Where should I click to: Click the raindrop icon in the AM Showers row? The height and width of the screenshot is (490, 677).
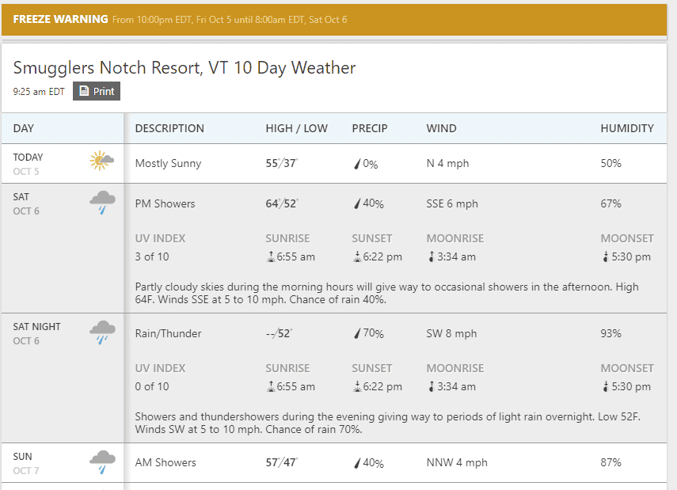coord(357,463)
